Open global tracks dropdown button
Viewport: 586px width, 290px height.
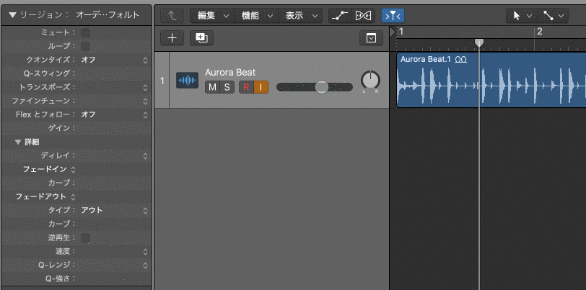tap(371, 38)
